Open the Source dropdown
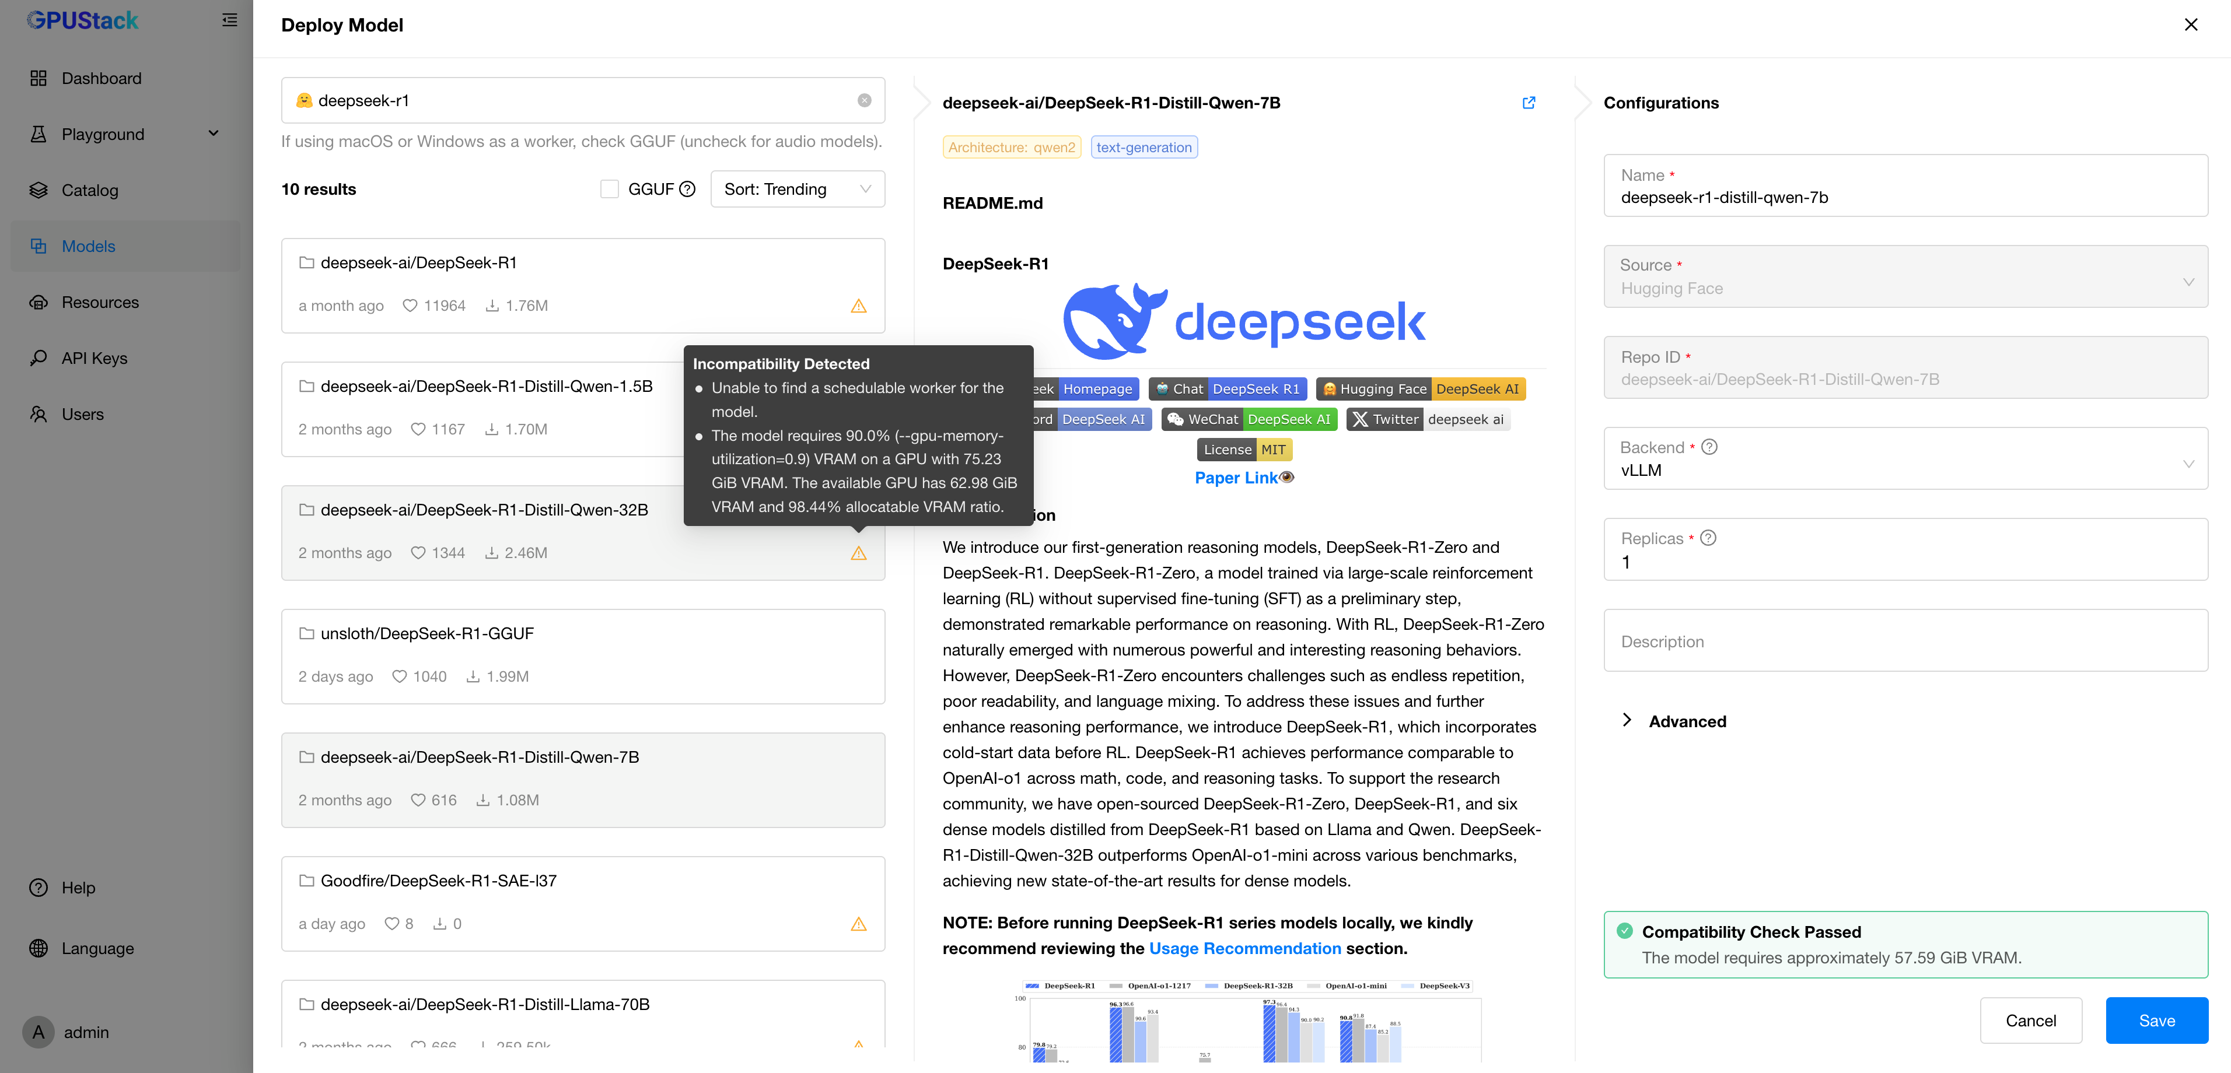This screenshot has width=2231, height=1073. [x=1904, y=276]
